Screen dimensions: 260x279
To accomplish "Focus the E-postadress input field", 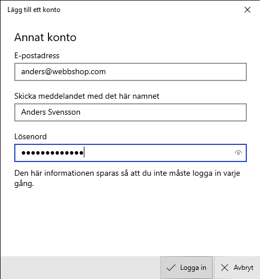I will [131, 72].
